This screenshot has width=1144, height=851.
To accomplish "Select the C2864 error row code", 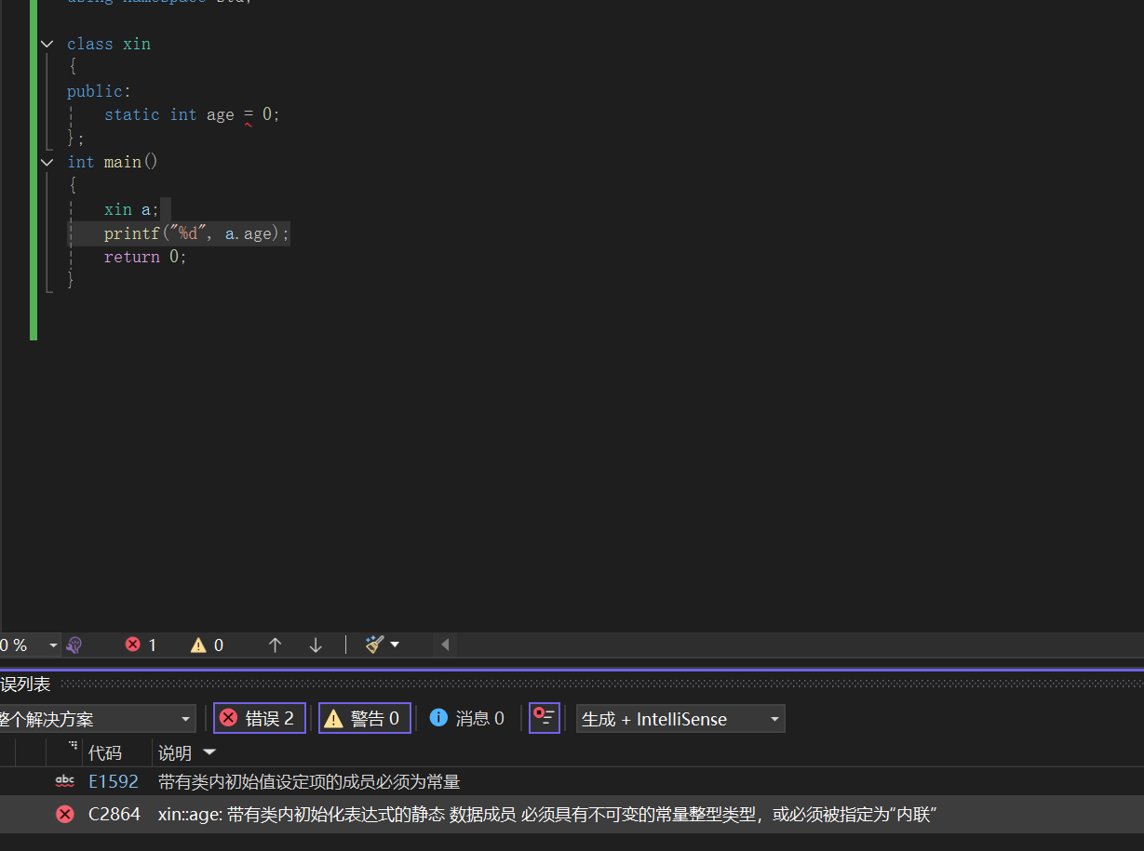I will click(114, 815).
